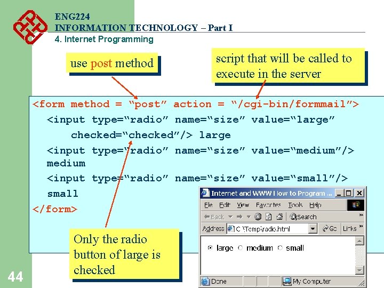This screenshot has height=288, width=384.
Task: Open the Tools menu
Action: tap(295, 205)
